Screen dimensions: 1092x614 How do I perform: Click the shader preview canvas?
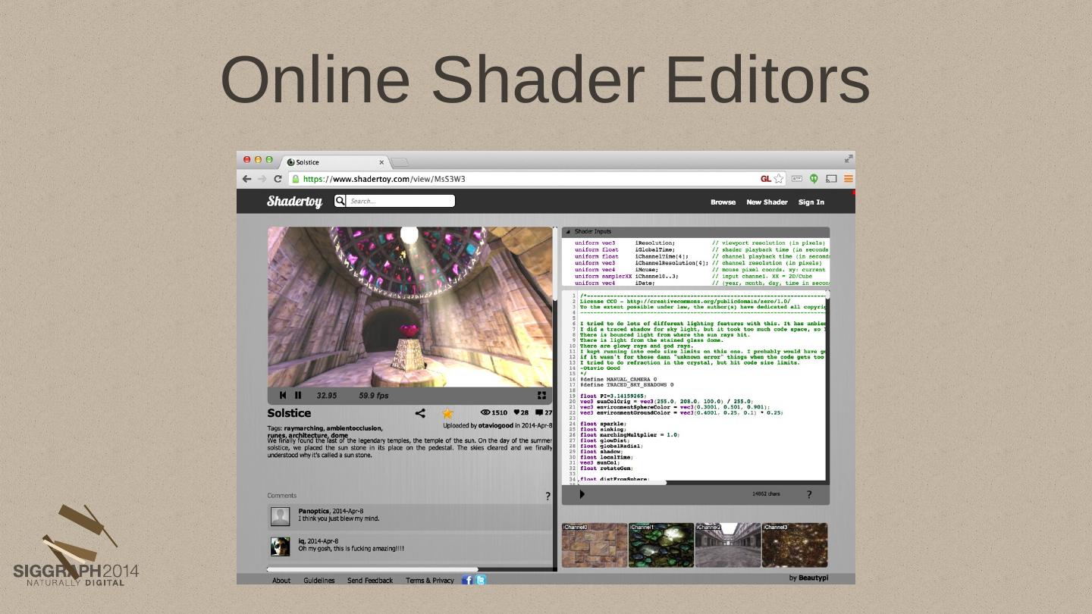(x=410, y=307)
